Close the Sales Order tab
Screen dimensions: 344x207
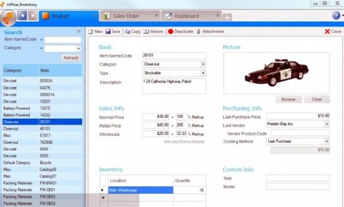point(157,15)
